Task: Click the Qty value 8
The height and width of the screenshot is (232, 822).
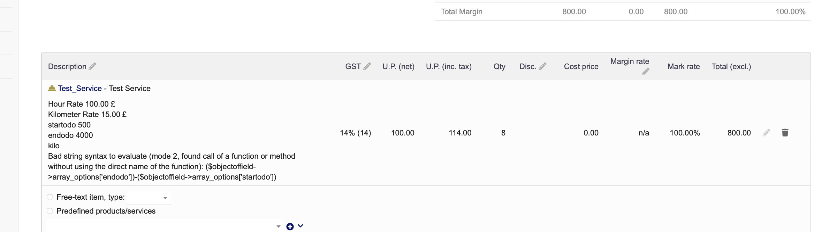Action: tap(503, 133)
